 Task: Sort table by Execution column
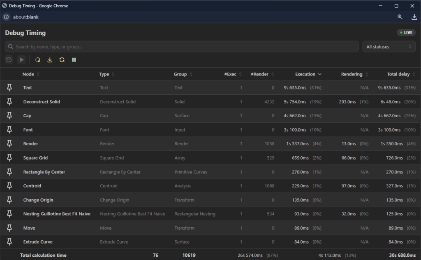[308, 74]
